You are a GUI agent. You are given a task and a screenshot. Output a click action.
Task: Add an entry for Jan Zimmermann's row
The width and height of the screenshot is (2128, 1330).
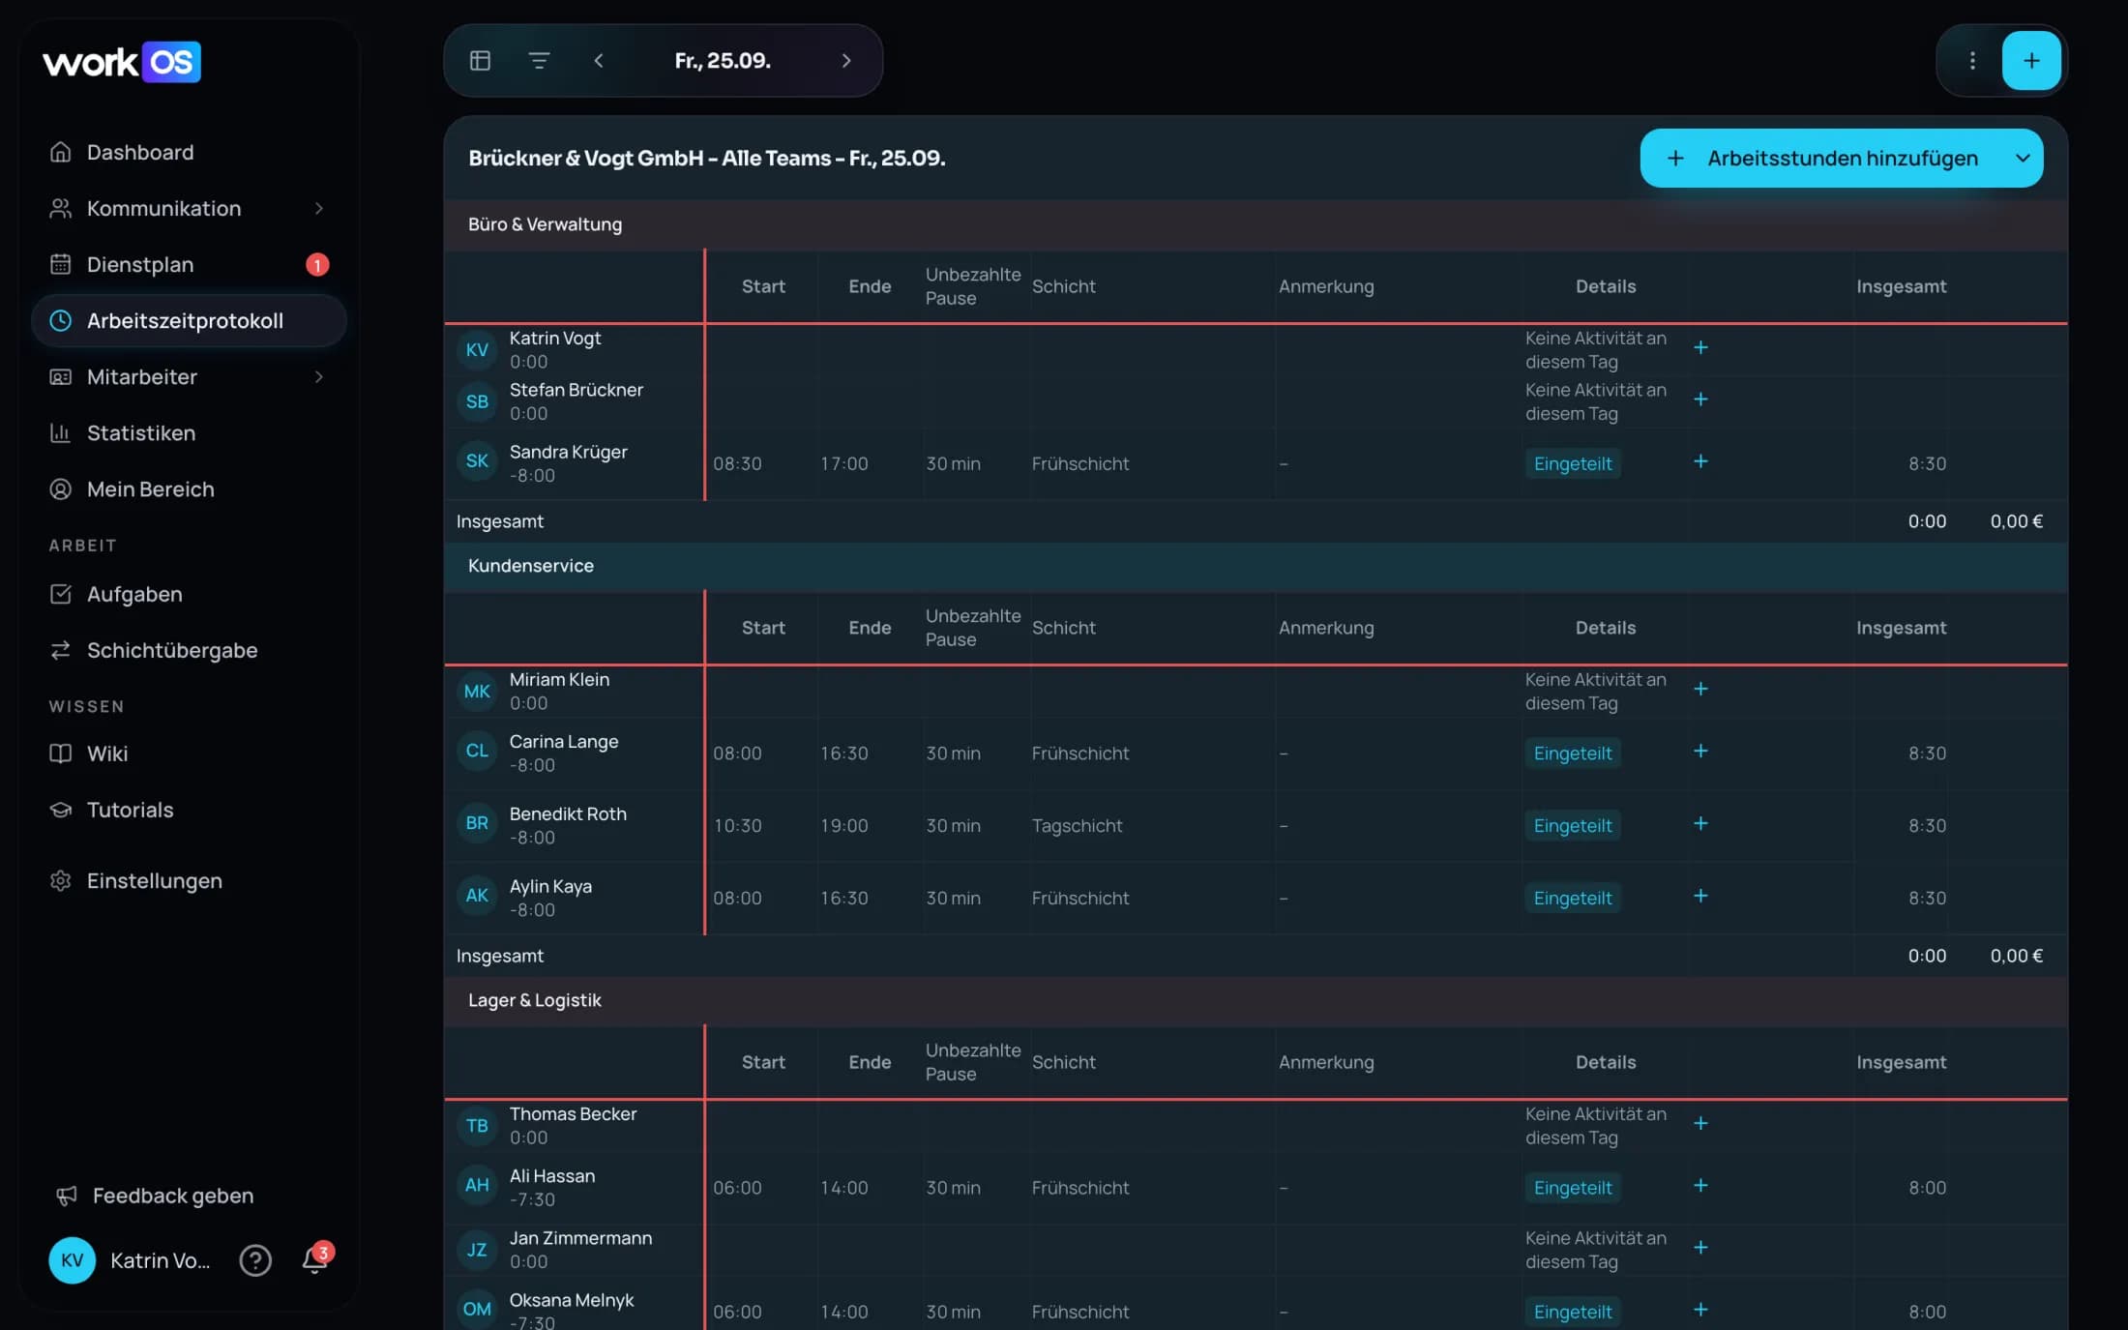coord(1700,1247)
